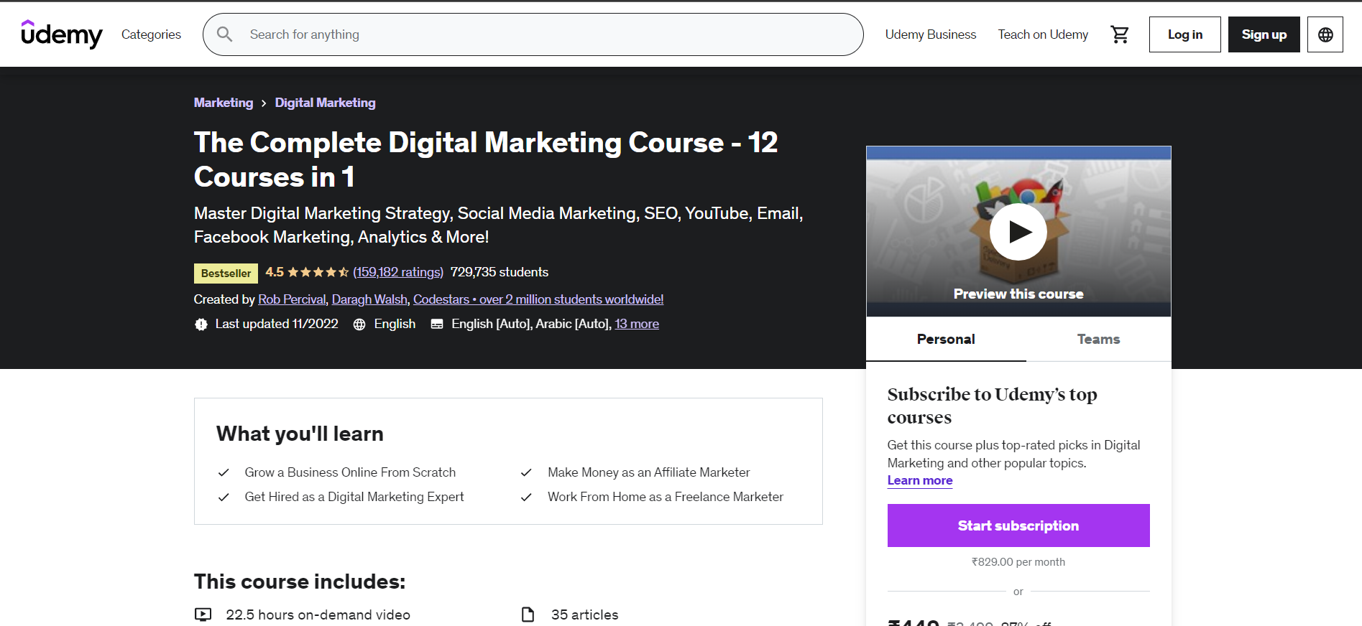The height and width of the screenshot is (626, 1362).
Task: Open language selector globe button
Action: coord(1325,34)
